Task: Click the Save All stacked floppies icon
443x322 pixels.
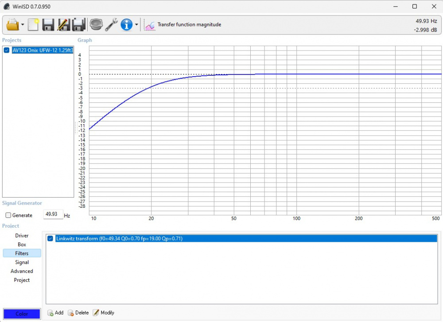Action: tap(79, 24)
